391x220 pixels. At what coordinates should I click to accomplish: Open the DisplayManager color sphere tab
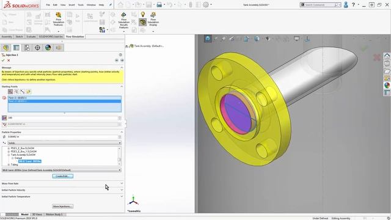coord(48,48)
